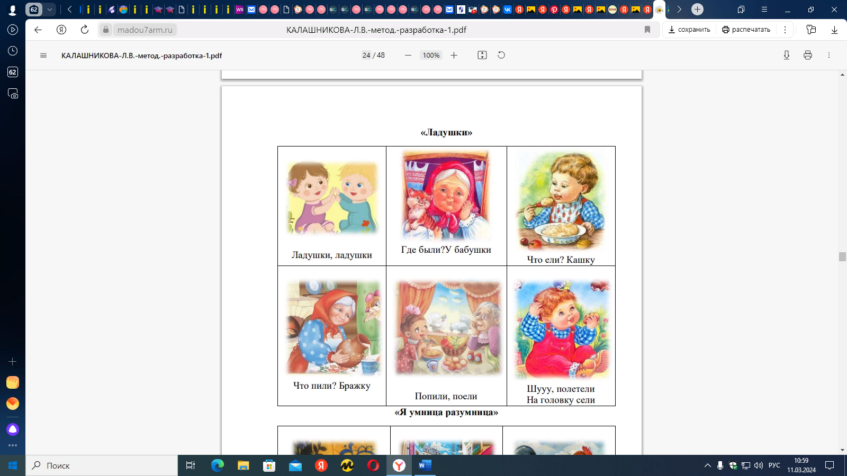This screenshot has width=847, height=476.
Task: Click the zoom in plus button
Action: [x=454, y=56]
